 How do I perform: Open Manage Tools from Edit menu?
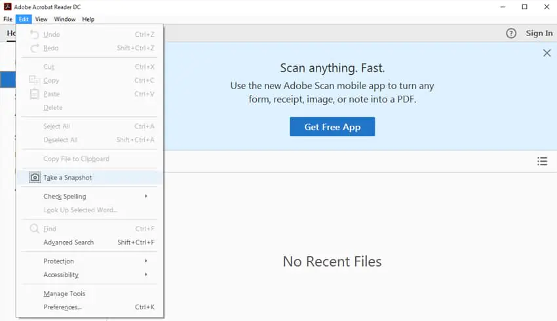point(90,293)
